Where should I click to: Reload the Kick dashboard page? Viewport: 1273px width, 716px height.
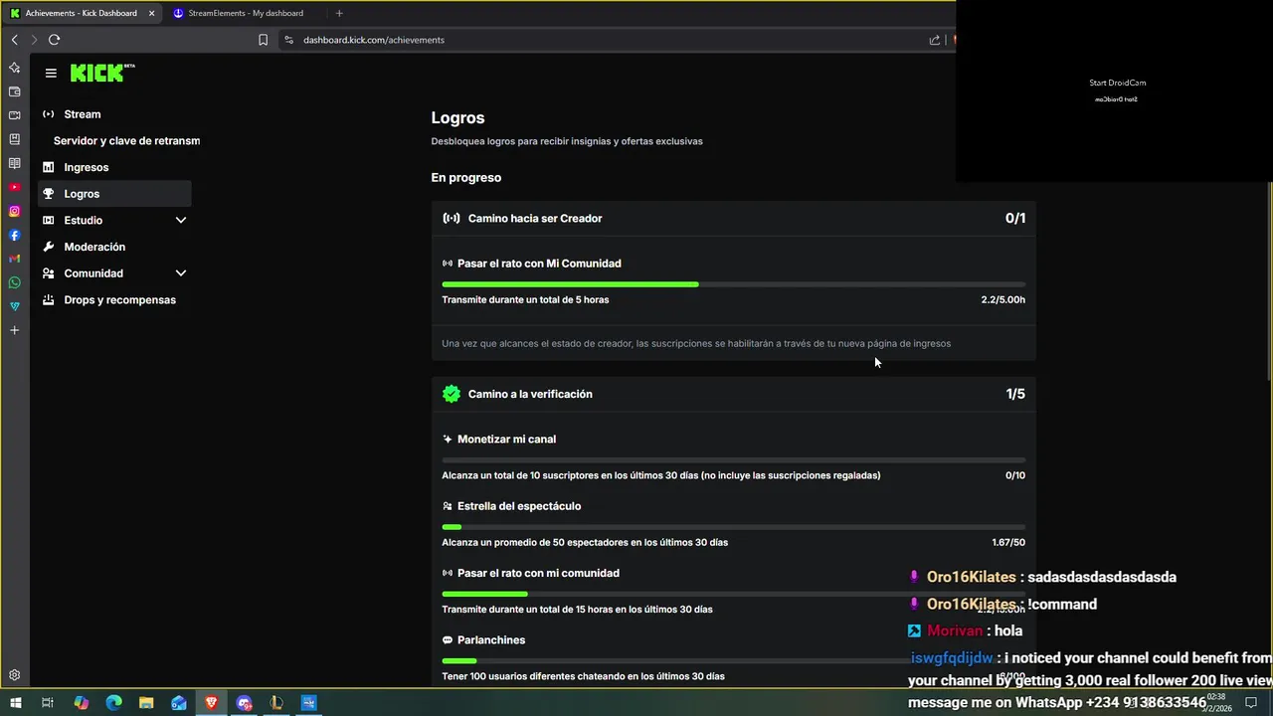coord(54,40)
